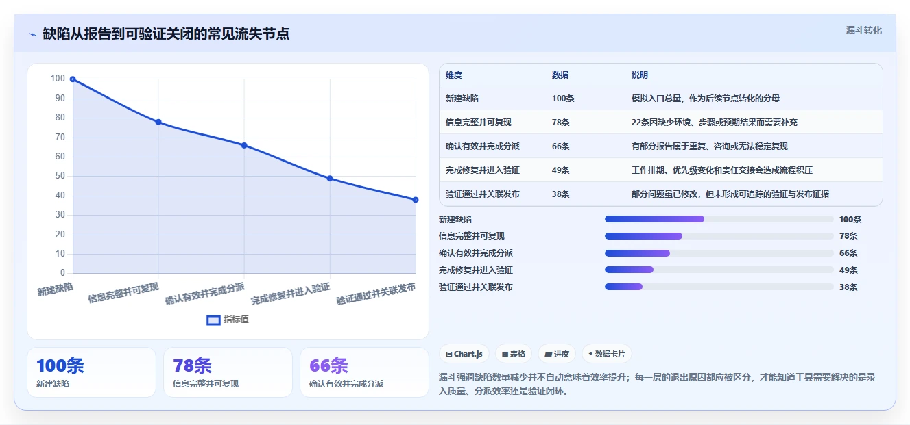Screen dimensions: 910x425
Task: Click the 66条 value in the table
Action: coord(561,146)
